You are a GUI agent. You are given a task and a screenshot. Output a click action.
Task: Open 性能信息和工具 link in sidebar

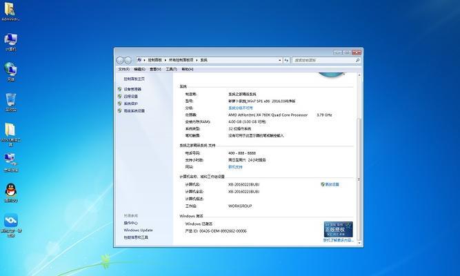pyautogui.click(x=136, y=237)
